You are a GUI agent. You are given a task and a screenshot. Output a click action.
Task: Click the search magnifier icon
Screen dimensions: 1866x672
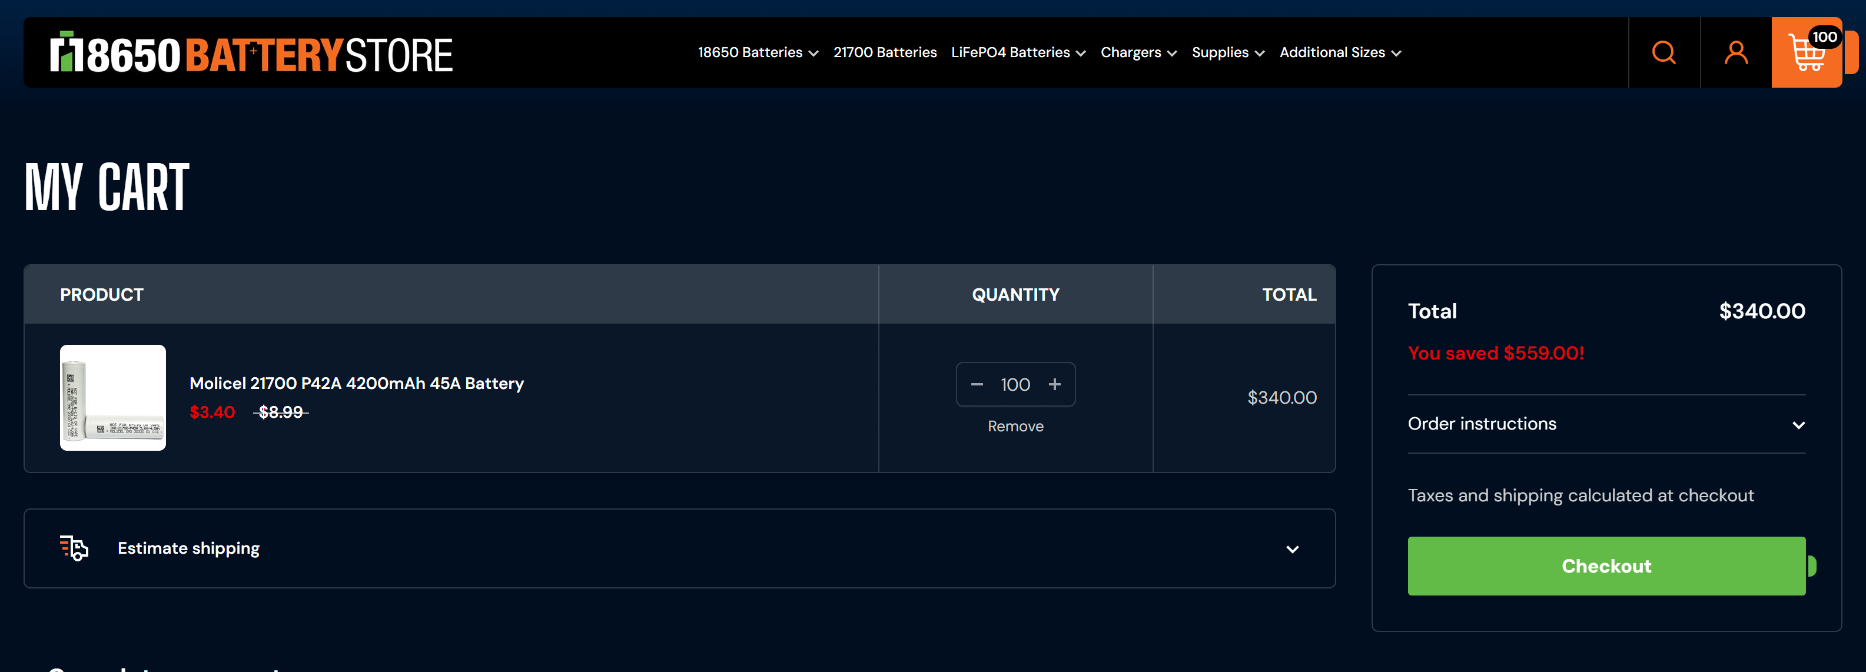point(1663,52)
